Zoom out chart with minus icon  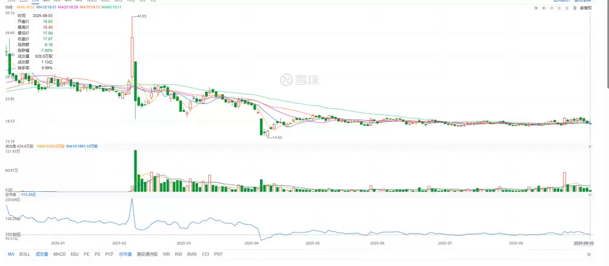[x=552, y=8]
